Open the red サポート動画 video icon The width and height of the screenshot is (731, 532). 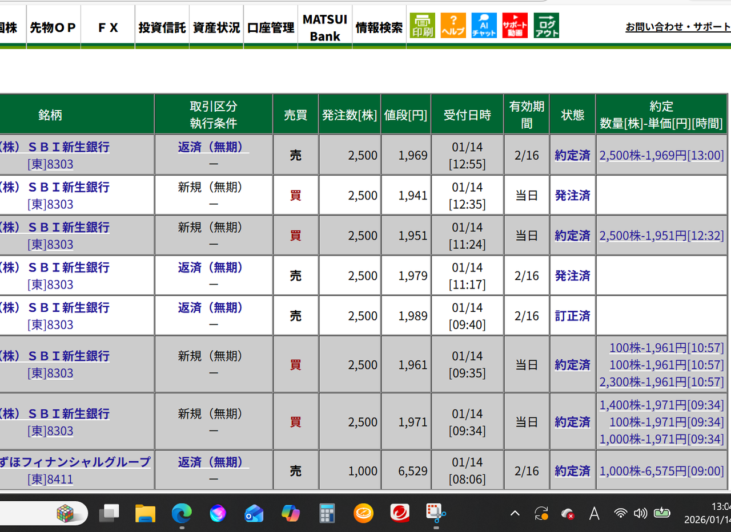(515, 26)
